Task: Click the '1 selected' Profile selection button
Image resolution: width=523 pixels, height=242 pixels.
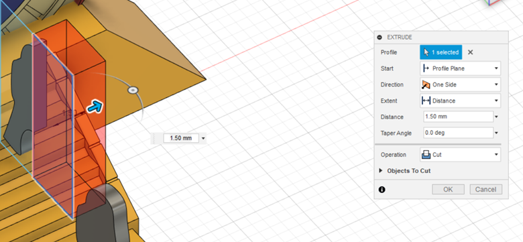Action: [x=441, y=52]
